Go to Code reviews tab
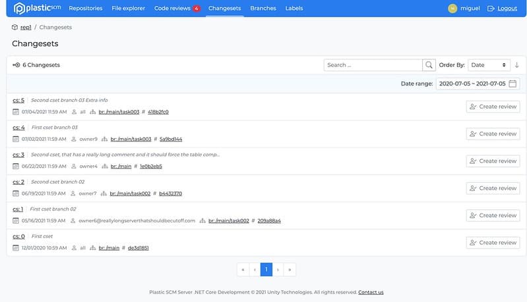The height and width of the screenshot is (302, 527). (x=172, y=9)
